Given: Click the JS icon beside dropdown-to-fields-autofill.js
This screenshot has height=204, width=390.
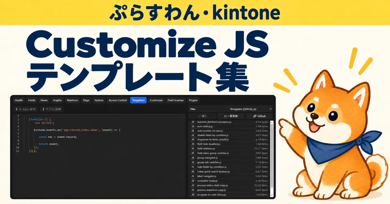Looking at the screenshot, I should pyautogui.click(x=193, y=139).
